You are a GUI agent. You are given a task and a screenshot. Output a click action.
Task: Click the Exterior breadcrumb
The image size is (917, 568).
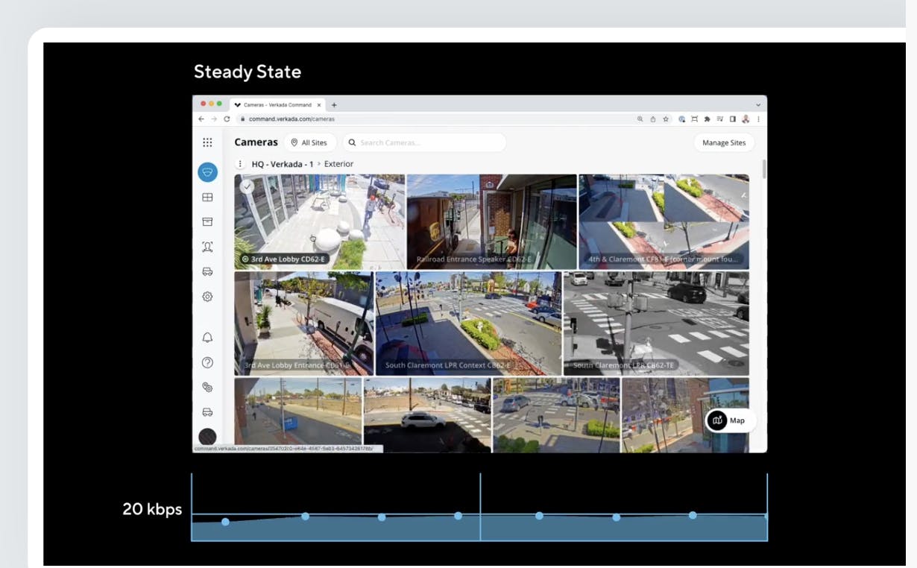coord(338,164)
